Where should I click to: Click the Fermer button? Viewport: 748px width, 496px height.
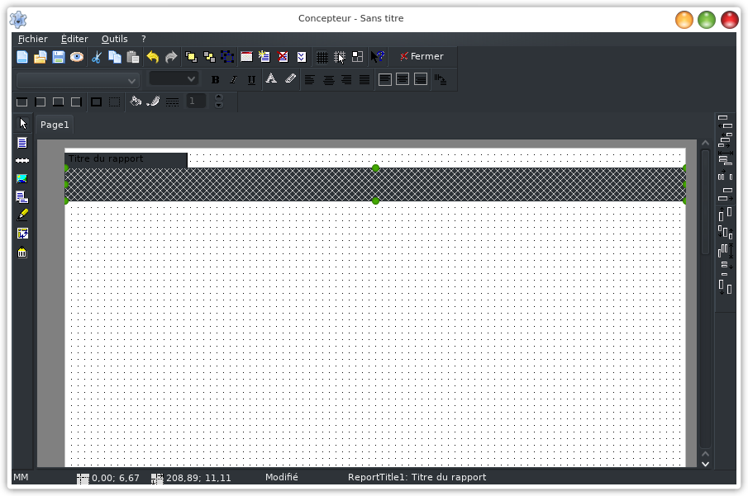[422, 57]
